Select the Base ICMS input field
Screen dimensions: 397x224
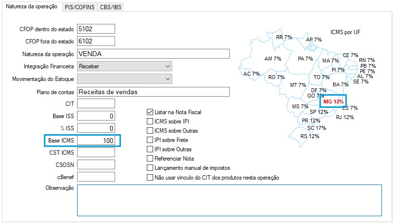(96, 141)
